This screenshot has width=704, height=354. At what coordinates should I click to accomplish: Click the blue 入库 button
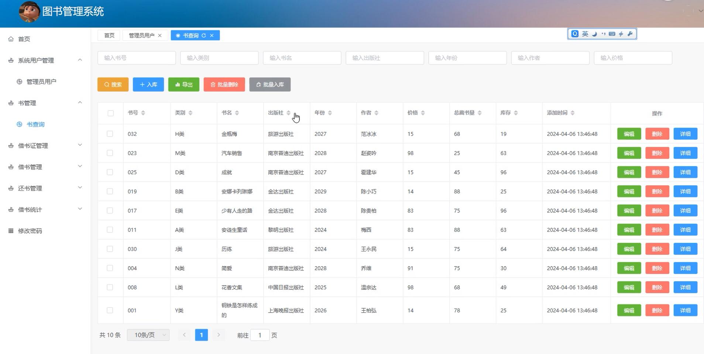[148, 85]
